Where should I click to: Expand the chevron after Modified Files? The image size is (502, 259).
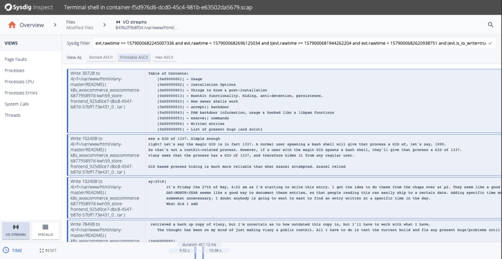[104, 25]
